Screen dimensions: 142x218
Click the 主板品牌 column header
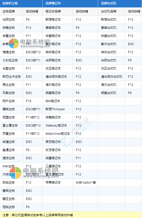coord(9,11)
